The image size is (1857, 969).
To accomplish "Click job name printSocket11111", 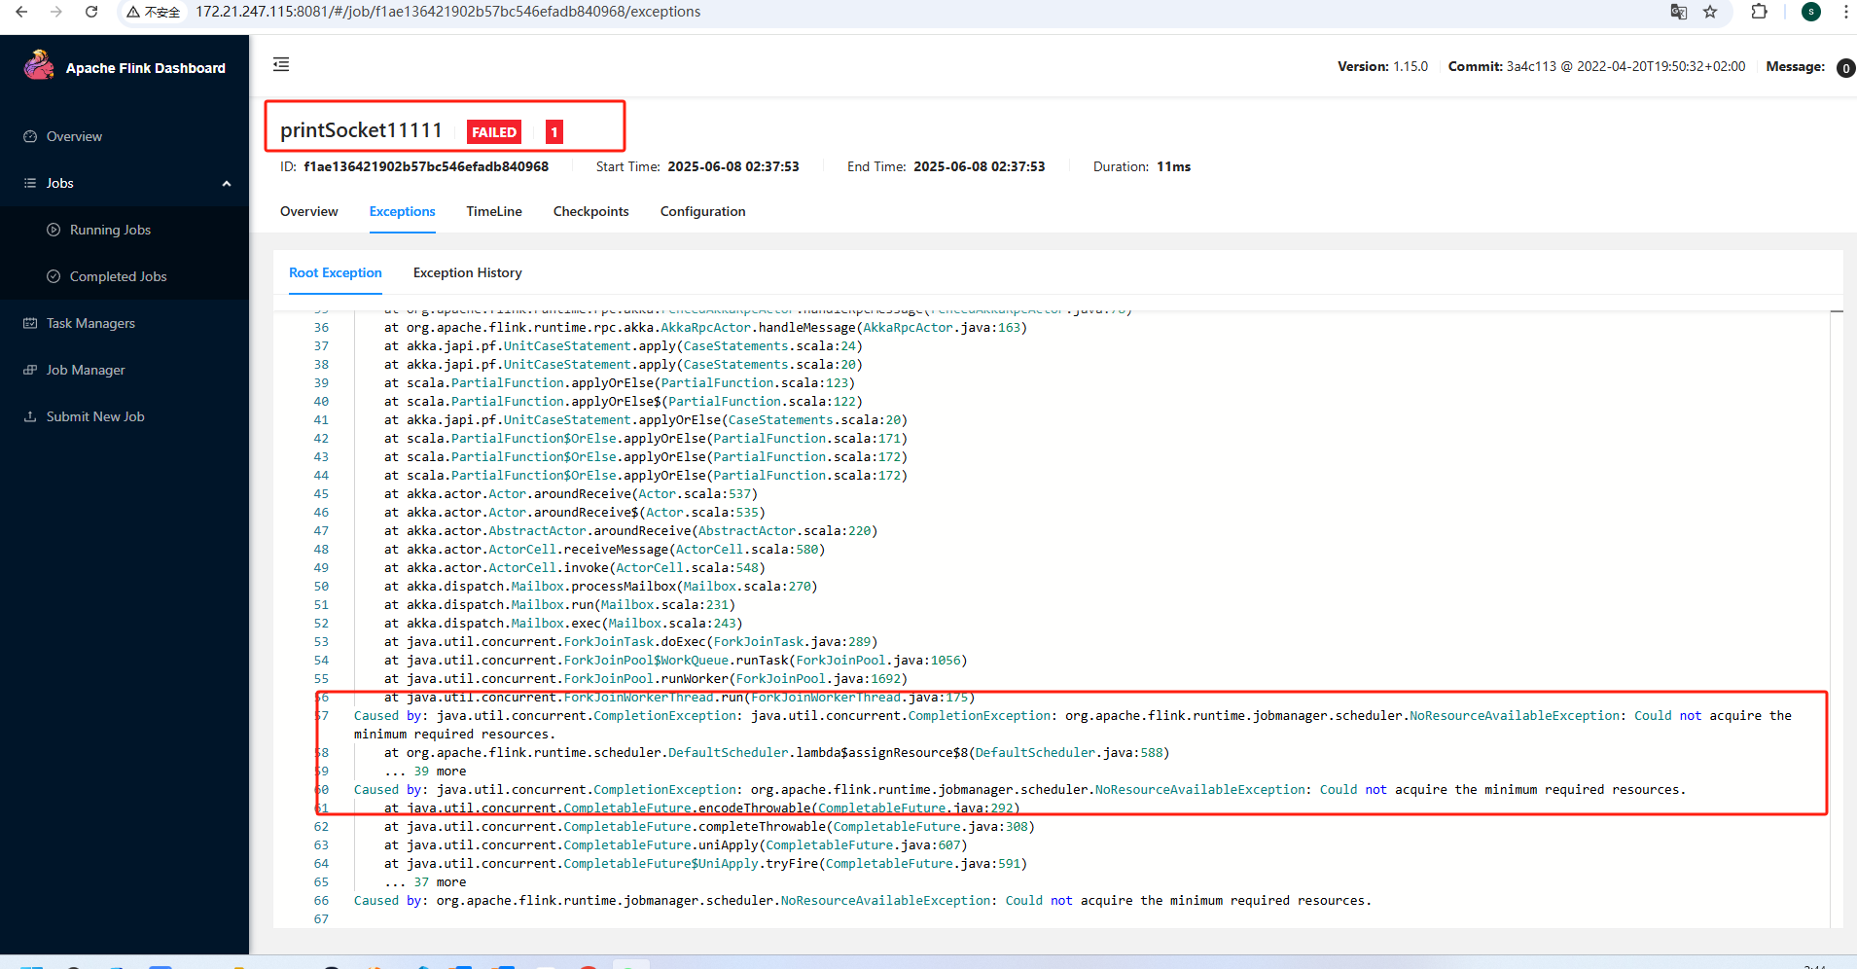I will pos(362,130).
